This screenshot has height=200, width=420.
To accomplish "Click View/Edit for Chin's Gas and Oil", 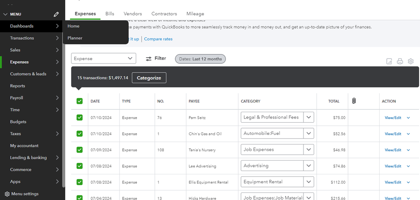I will [393, 134].
